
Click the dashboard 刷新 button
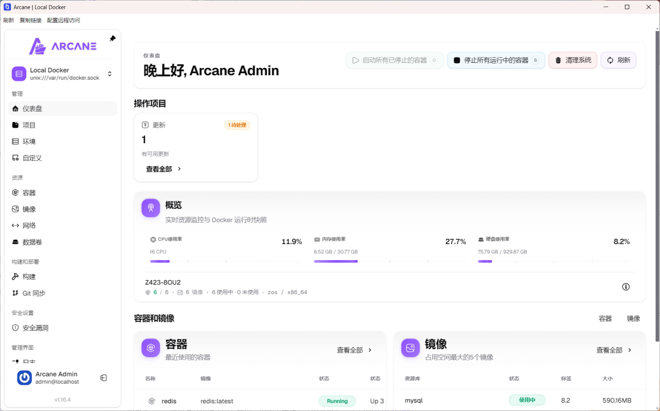coord(618,60)
